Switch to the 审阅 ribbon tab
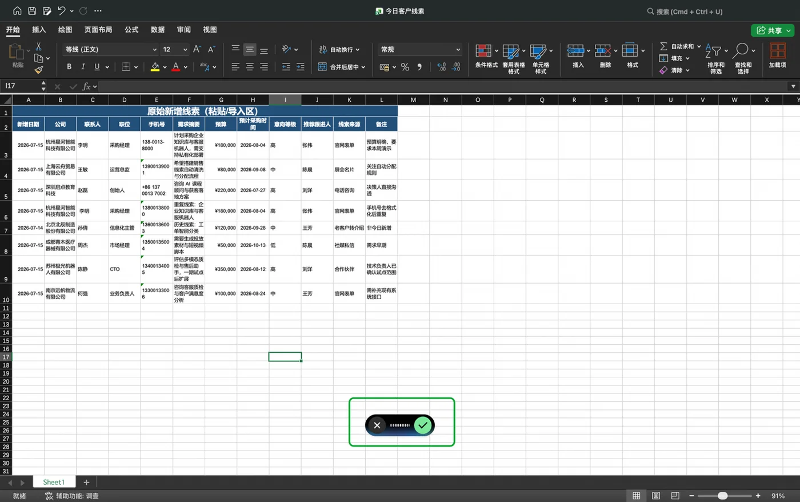 [183, 30]
